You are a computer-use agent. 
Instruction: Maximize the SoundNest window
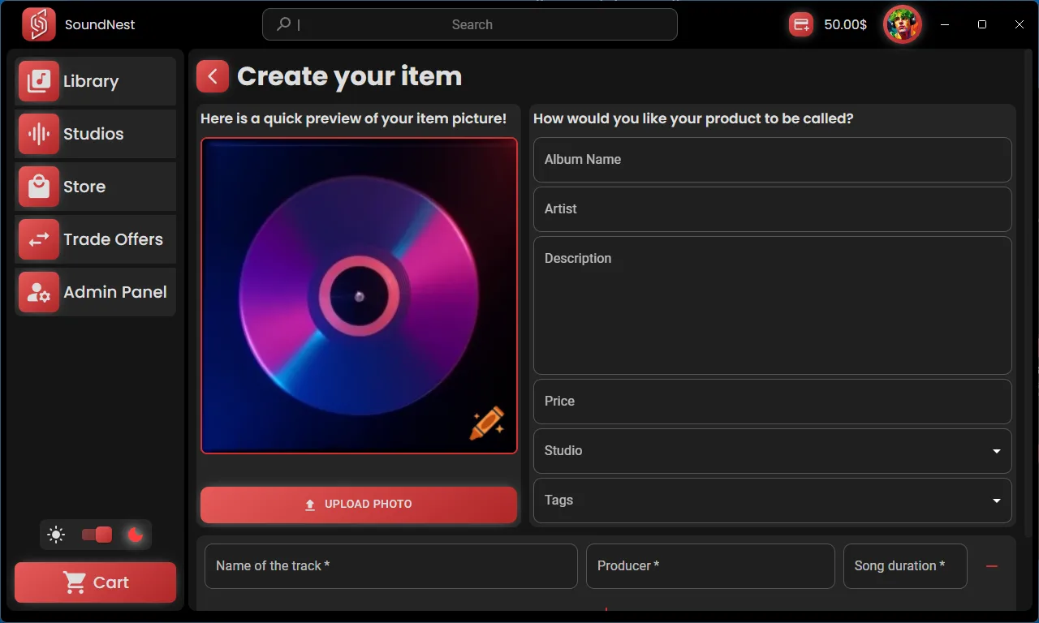tap(982, 24)
